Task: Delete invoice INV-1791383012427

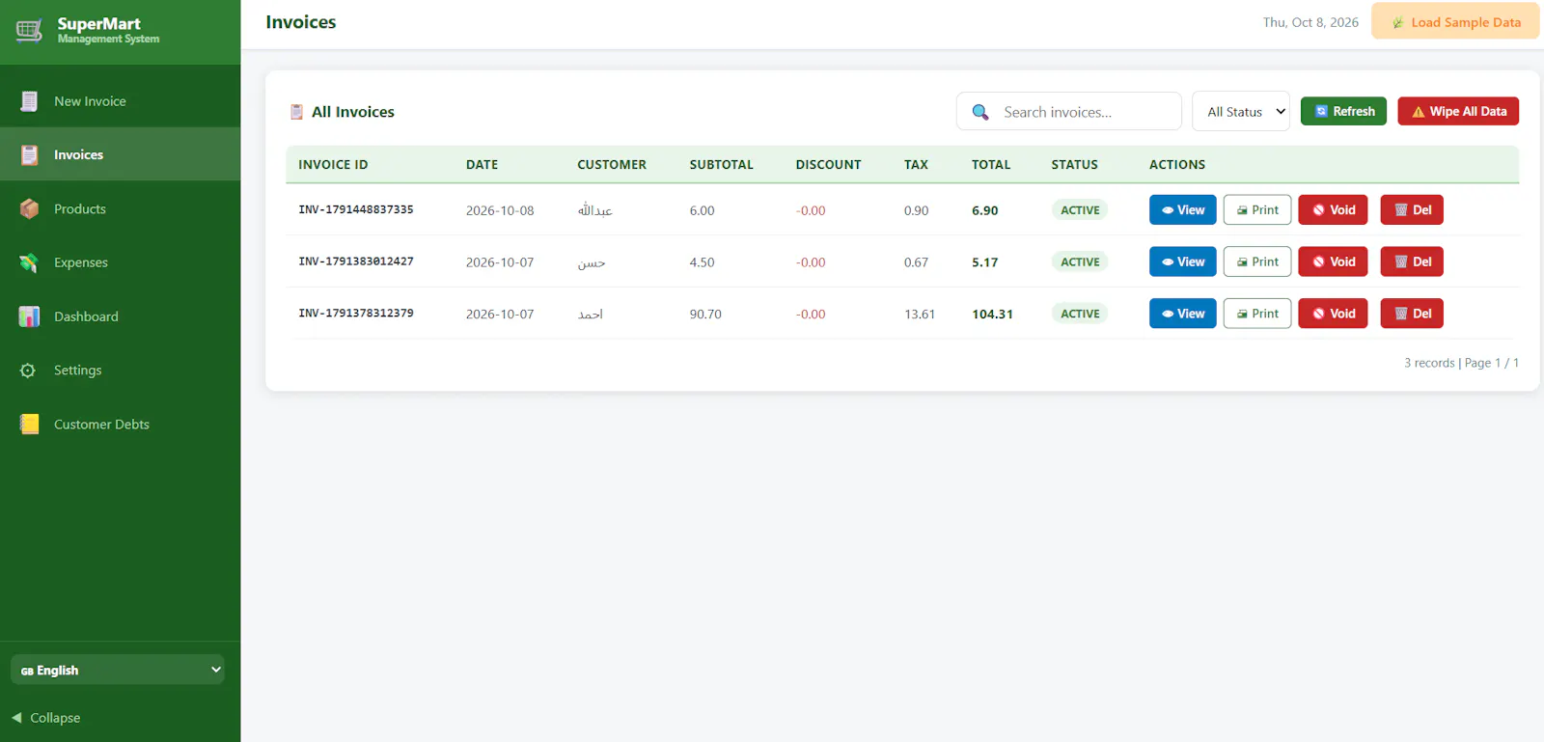Action: 1412,261
